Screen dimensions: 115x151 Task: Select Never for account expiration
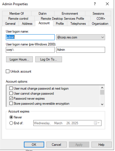pos(11,117)
